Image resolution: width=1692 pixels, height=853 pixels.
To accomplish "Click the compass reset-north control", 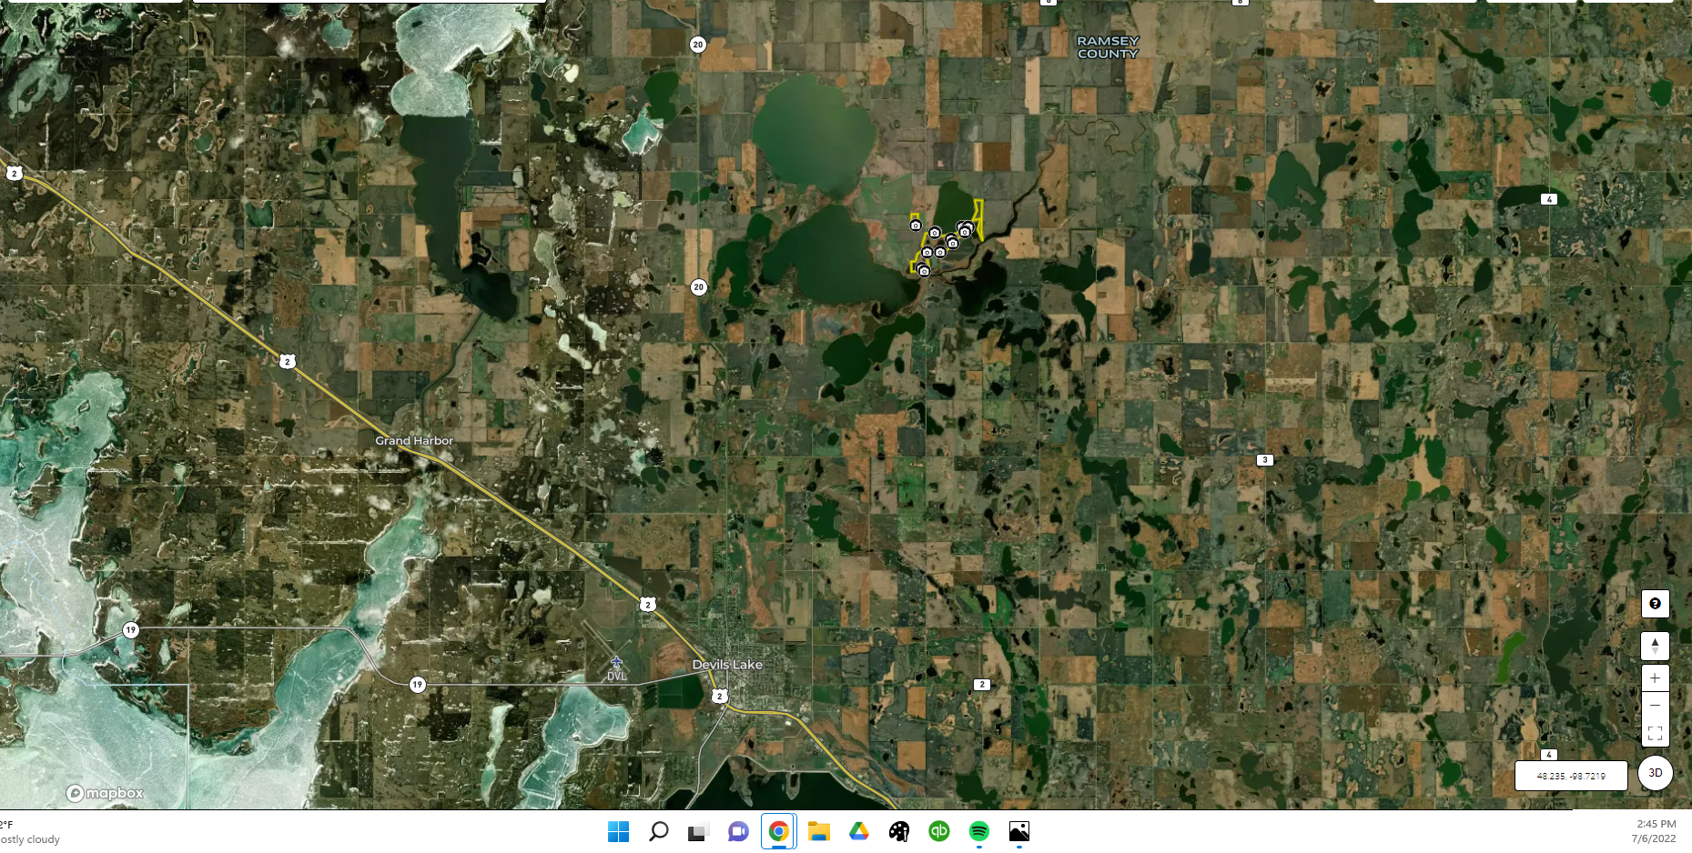I will (x=1655, y=646).
